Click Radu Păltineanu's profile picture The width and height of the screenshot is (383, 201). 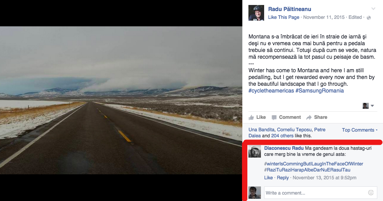point(256,12)
